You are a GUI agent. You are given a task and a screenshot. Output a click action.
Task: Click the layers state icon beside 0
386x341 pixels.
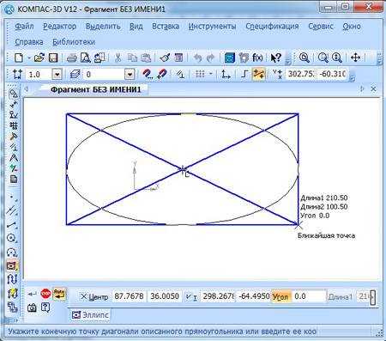click(x=75, y=74)
